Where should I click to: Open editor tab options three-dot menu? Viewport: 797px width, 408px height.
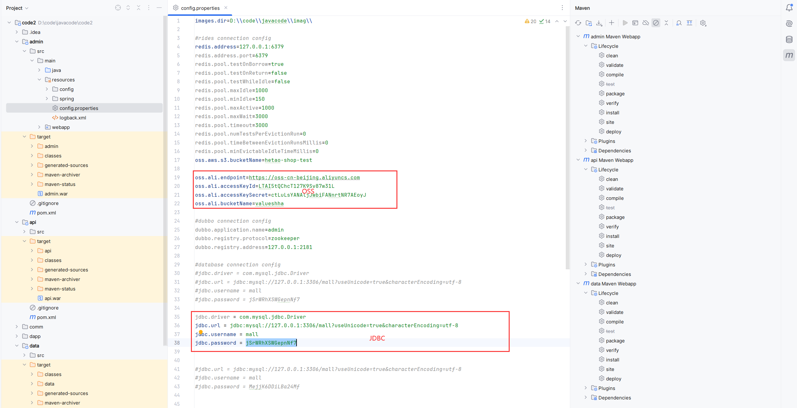point(562,8)
